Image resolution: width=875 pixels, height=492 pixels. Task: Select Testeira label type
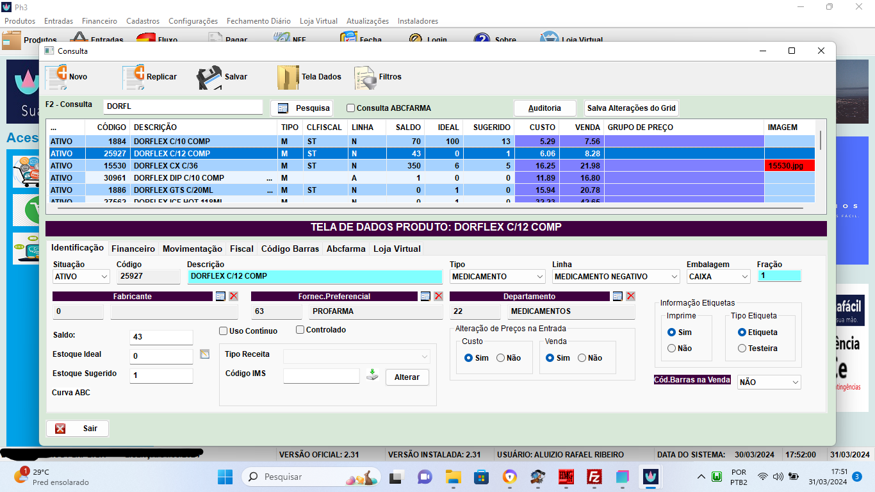tap(742, 348)
